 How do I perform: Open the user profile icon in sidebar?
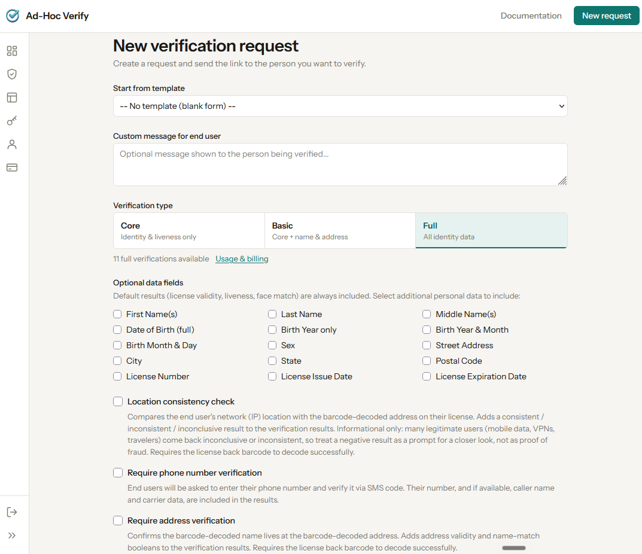(x=12, y=144)
